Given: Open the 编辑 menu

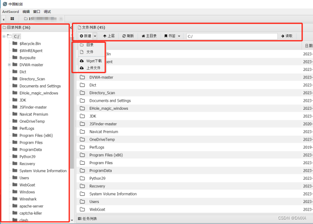Looking at the screenshot, I should (26, 12).
